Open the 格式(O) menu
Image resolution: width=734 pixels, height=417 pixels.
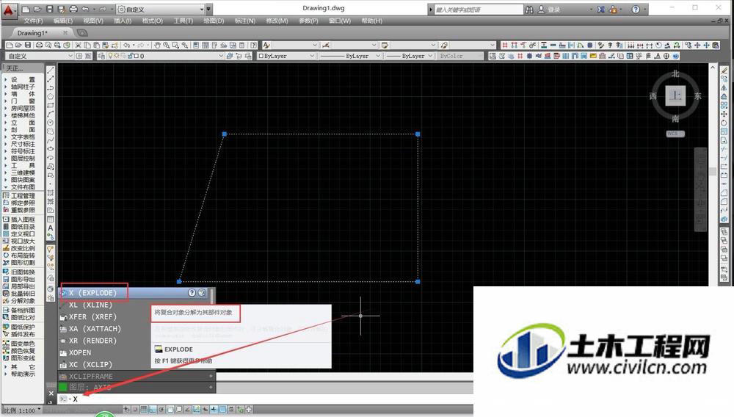pyautogui.click(x=152, y=21)
